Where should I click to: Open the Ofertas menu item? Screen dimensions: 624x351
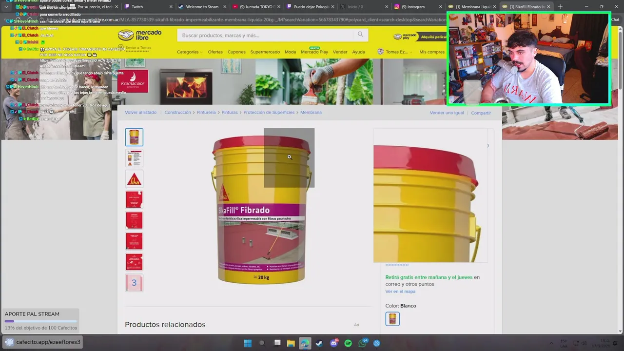pos(215,52)
